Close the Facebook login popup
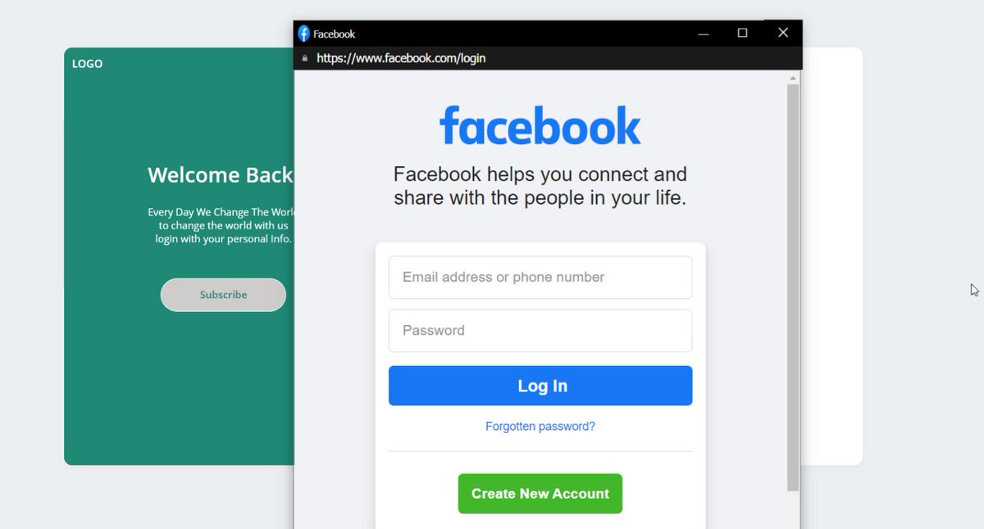The width and height of the screenshot is (984, 529). (x=782, y=33)
